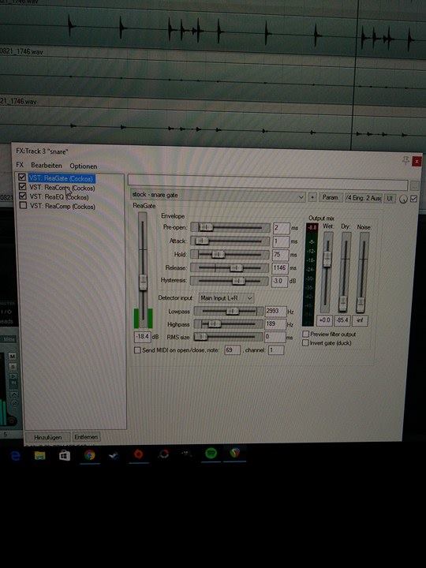Open Microsoft Edge from the taskbar
Screen dimensions: 426x568
(x=15, y=455)
